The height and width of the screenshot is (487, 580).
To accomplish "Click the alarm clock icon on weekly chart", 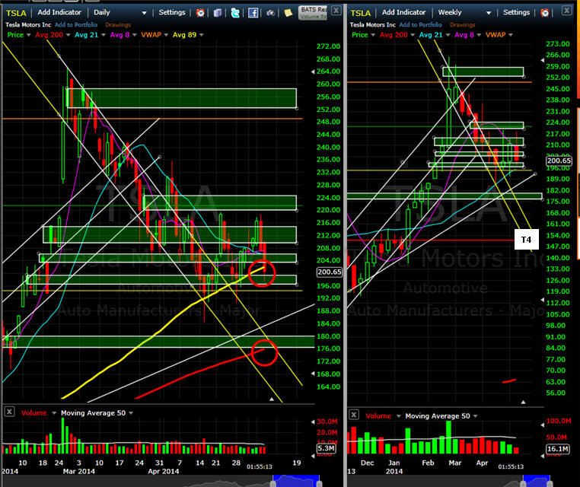I will pos(545,13).
